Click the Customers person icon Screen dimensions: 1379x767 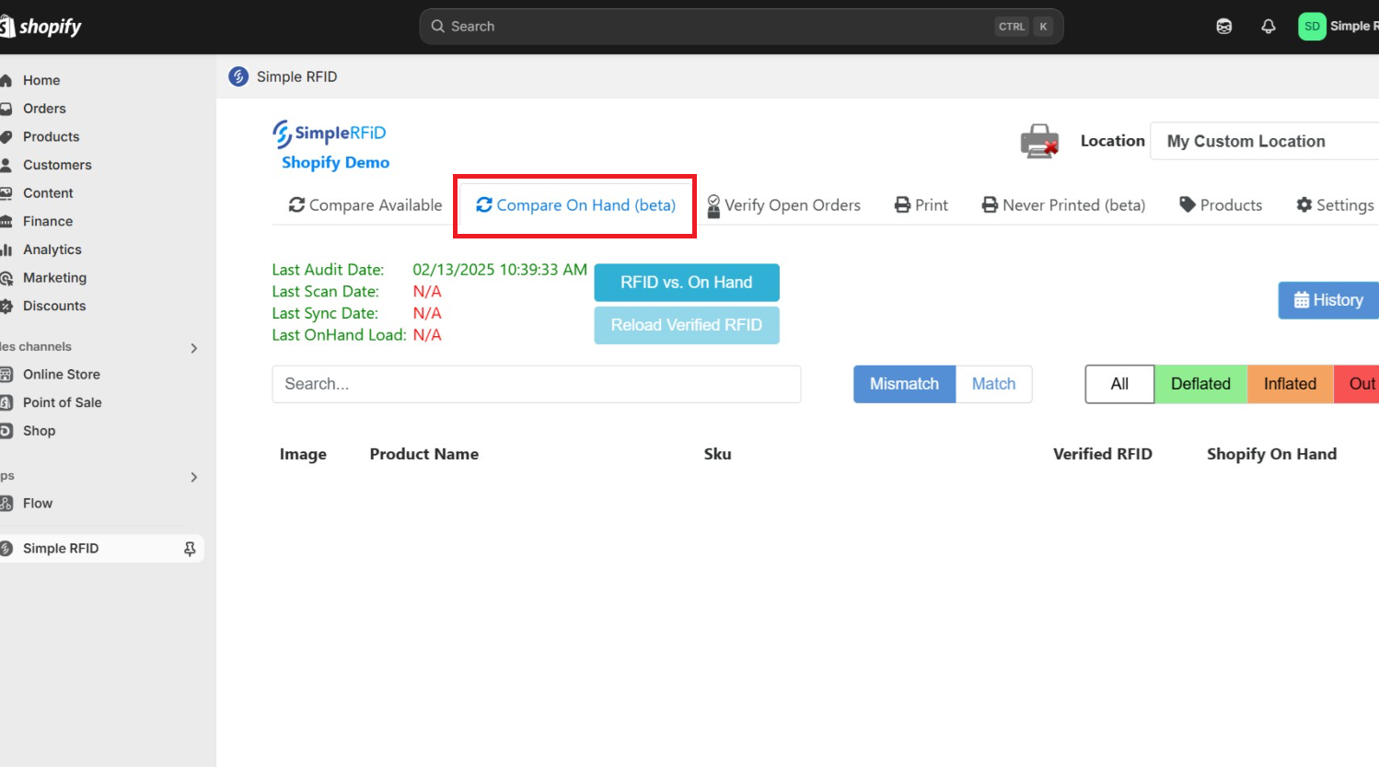click(6, 165)
